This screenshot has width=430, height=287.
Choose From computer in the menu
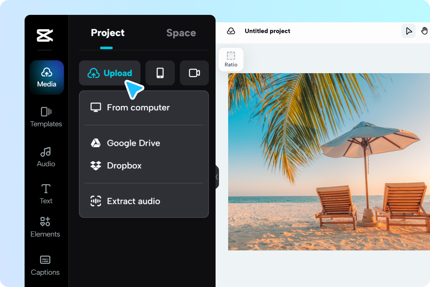tap(138, 107)
